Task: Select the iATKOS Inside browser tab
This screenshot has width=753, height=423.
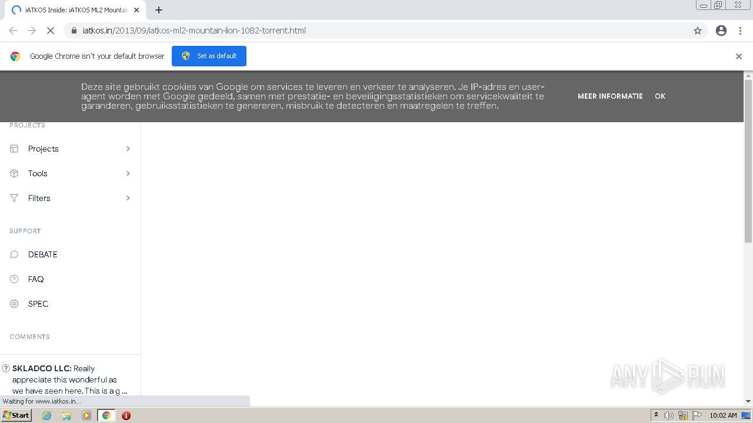Action: [76, 10]
